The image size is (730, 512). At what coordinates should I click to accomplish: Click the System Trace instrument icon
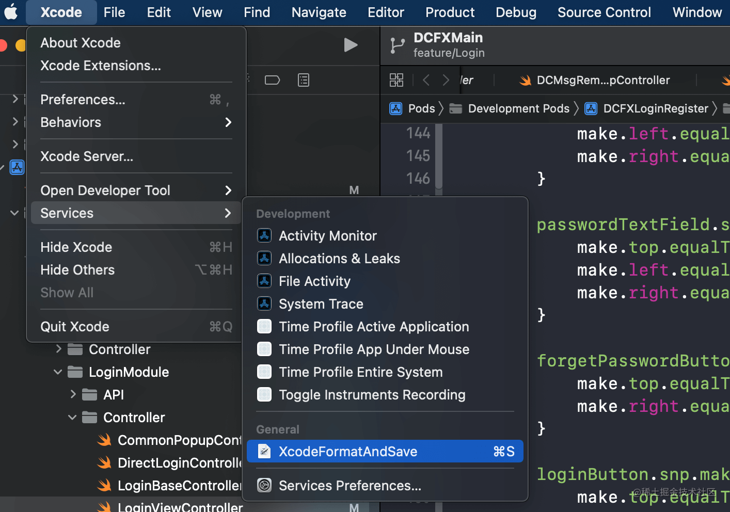click(x=264, y=304)
